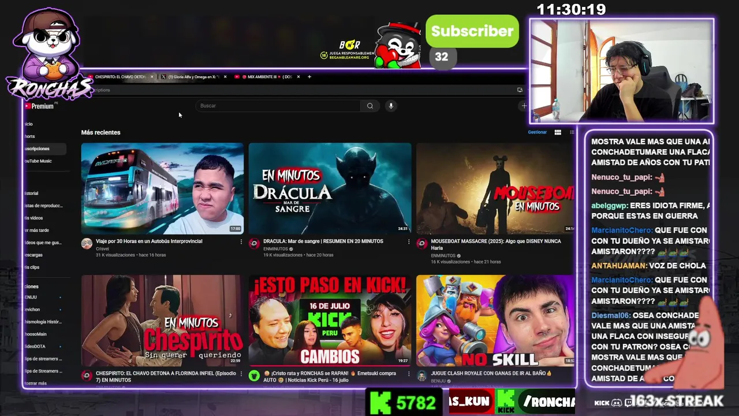Click the YouTube Premium logo

tap(39, 106)
